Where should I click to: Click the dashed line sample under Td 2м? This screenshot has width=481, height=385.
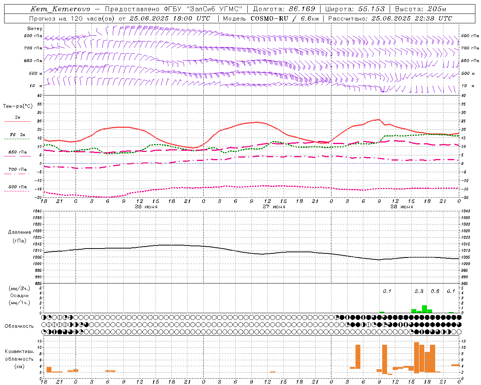coord(17,139)
